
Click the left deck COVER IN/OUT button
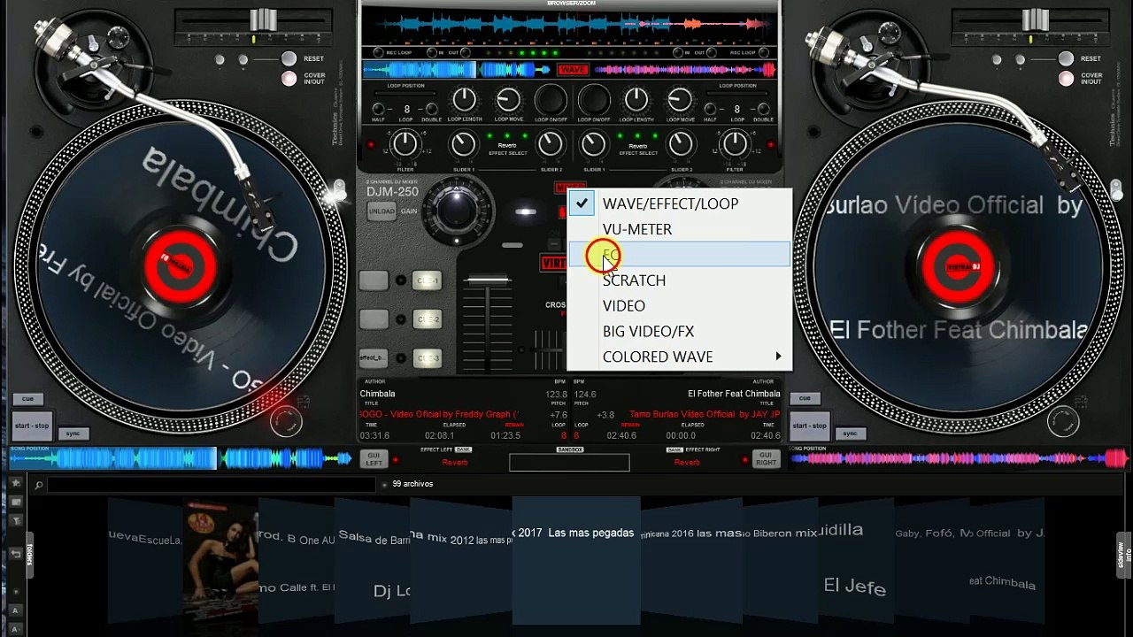[289, 78]
